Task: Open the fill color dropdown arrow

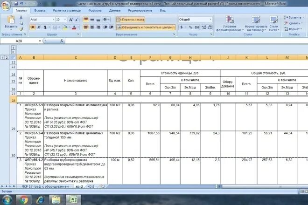Action: click(70, 27)
